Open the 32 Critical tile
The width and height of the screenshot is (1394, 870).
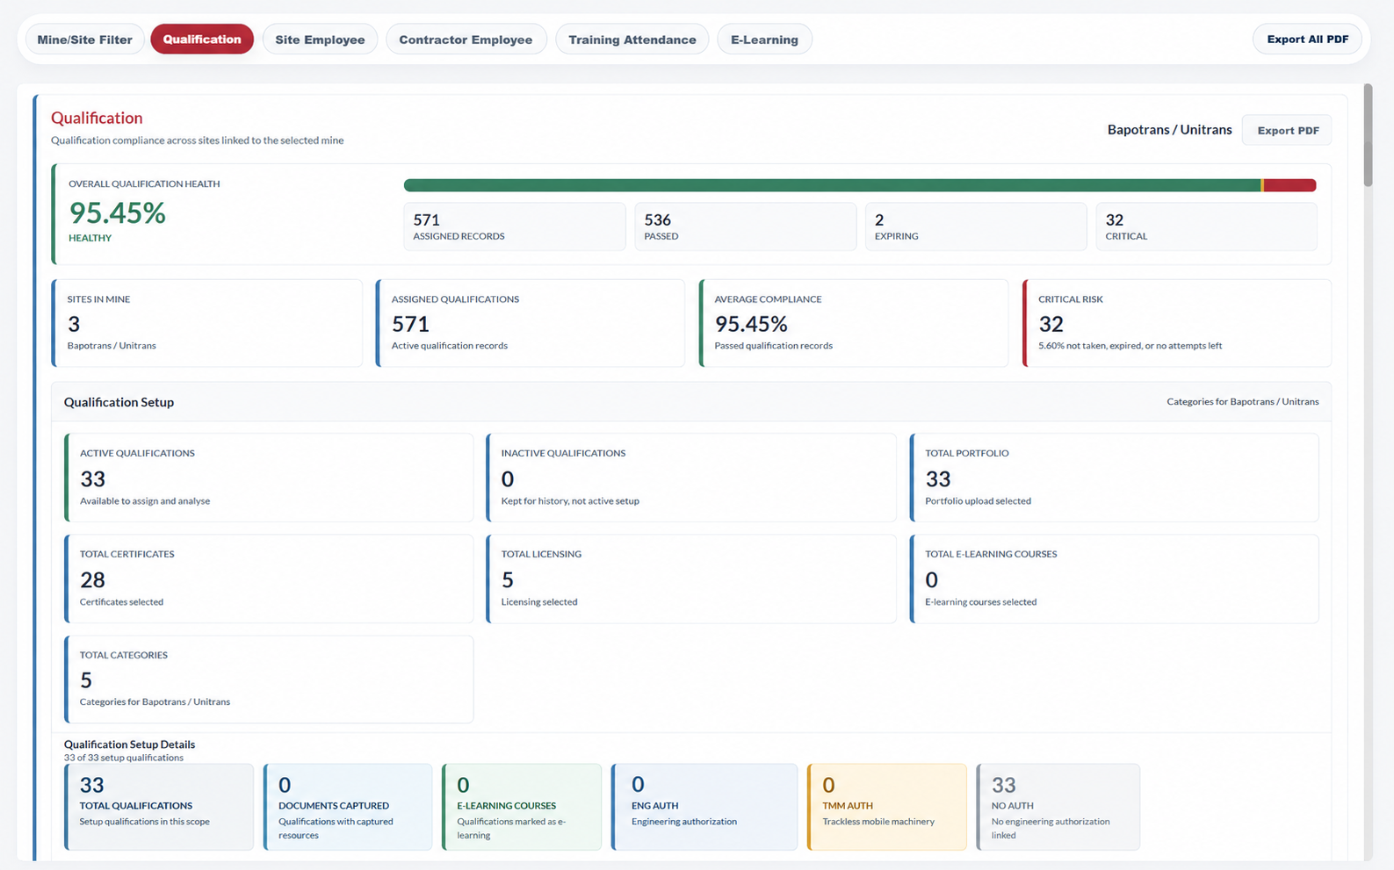[x=1206, y=226]
